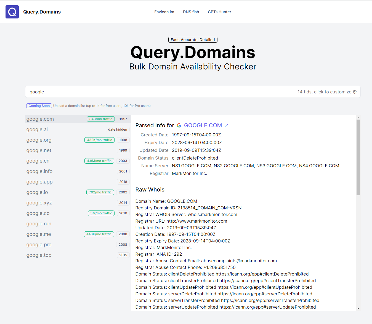Click the Query.Domains Q logo icon
372x324 pixels.
click(x=12, y=12)
